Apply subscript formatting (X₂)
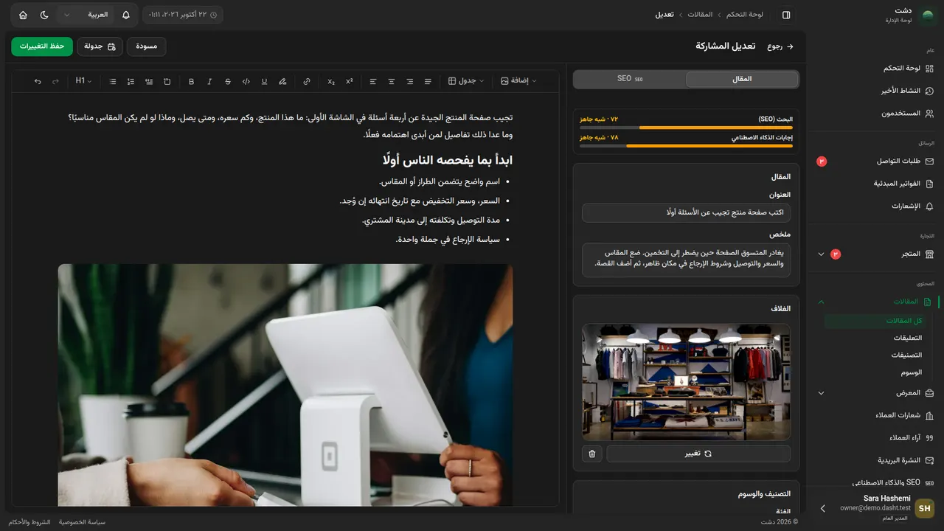This screenshot has height=531, width=944. 331,81
